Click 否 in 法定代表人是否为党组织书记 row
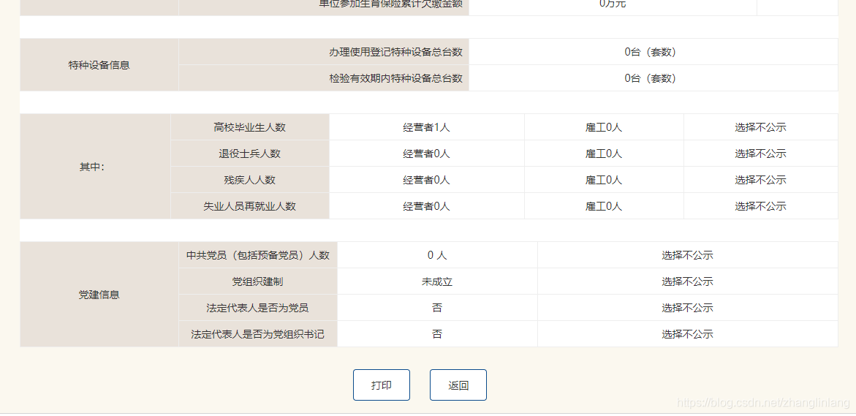The height and width of the screenshot is (416, 856). (437, 334)
